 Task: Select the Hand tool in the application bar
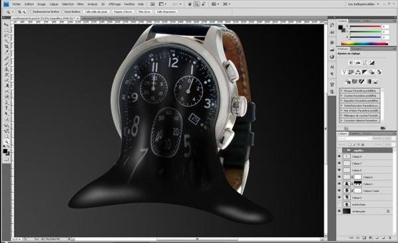pyautogui.click(x=190, y=4)
